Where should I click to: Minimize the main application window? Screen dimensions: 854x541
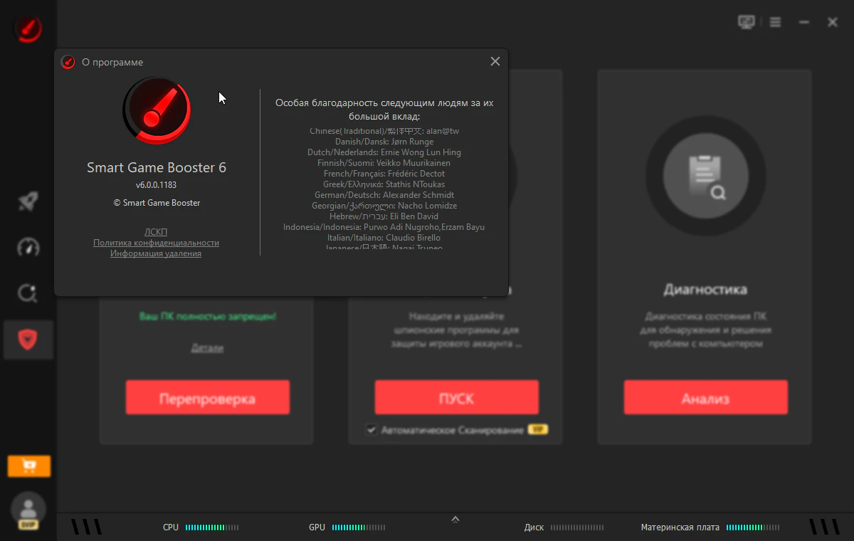pyautogui.click(x=804, y=22)
